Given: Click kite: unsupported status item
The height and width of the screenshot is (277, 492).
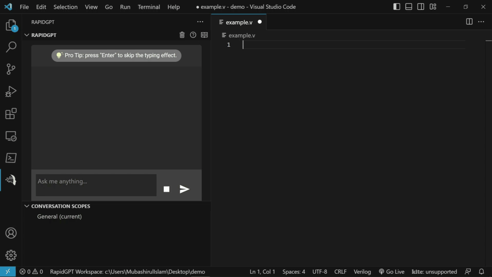Looking at the screenshot, I should click(x=434, y=271).
